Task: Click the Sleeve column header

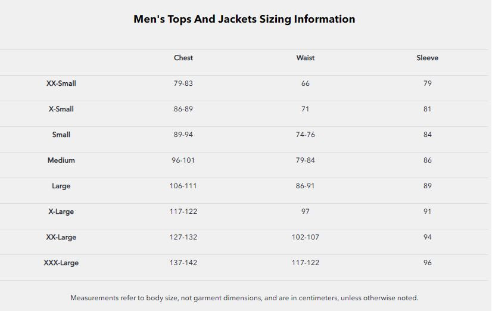Action: pyautogui.click(x=427, y=58)
